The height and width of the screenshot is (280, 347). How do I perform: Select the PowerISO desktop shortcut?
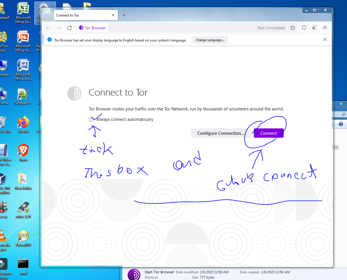23,238
